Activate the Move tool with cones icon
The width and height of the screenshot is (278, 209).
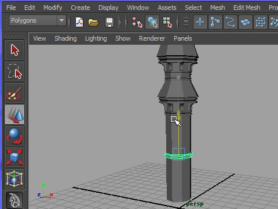(14, 114)
